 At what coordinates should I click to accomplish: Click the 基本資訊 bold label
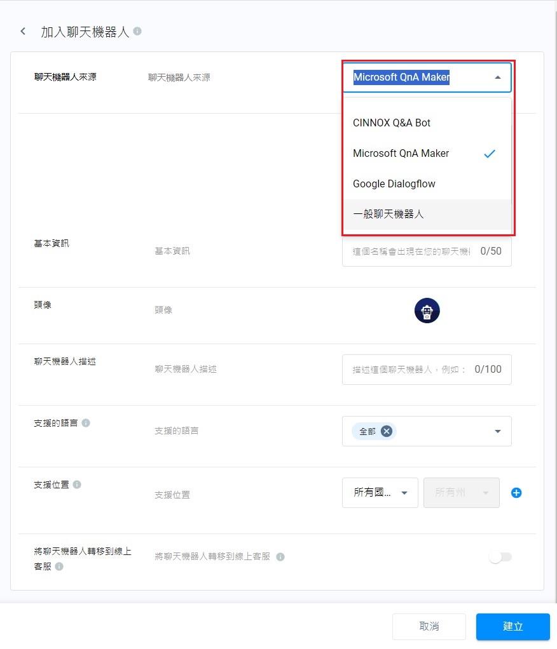pos(52,243)
